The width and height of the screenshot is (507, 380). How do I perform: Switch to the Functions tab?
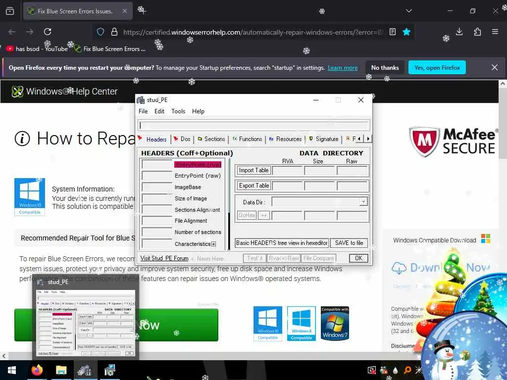click(x=248, y=139)
